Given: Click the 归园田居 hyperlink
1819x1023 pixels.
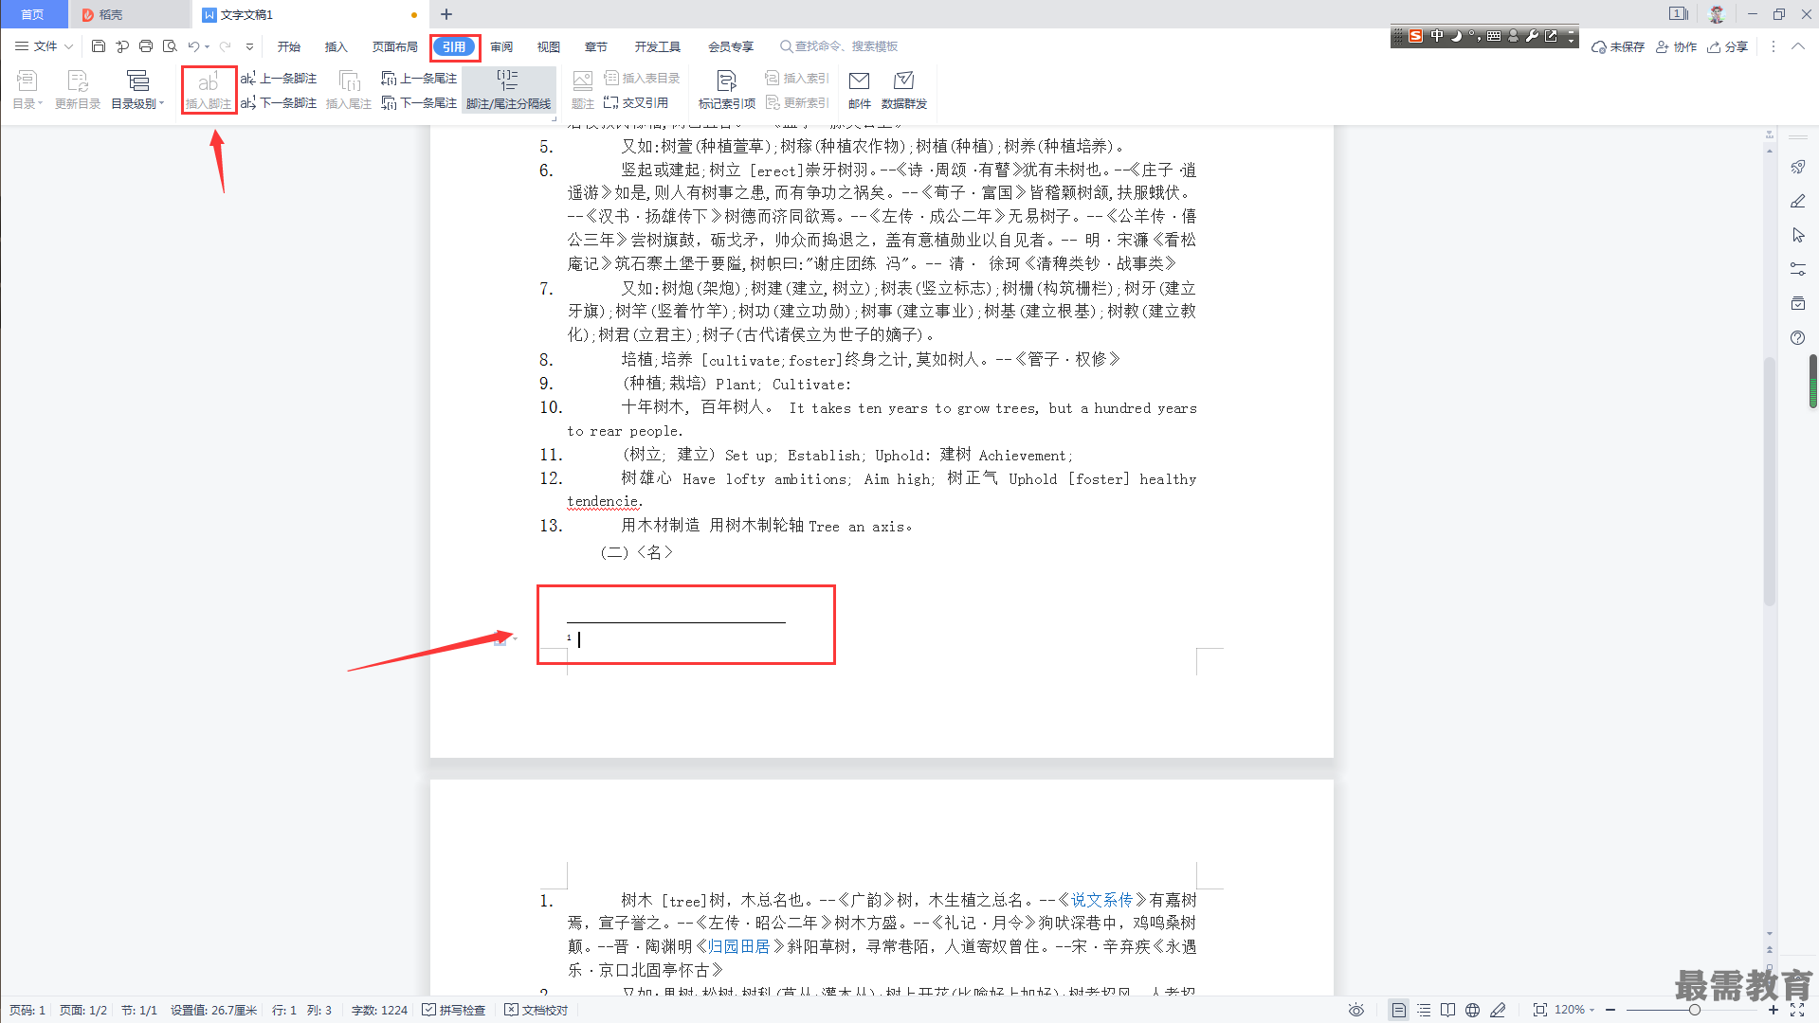Looking at the screenshot, I should point(740,946).
